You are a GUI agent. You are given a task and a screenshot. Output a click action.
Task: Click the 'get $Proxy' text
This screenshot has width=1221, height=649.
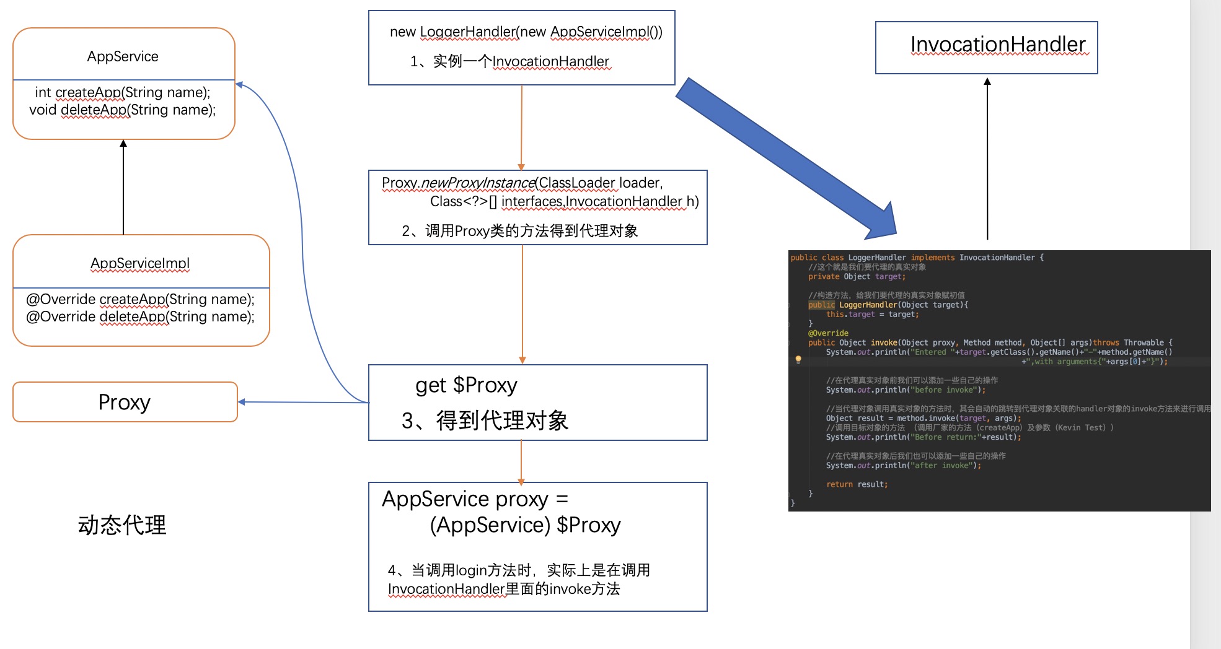[x=466, y=385]
